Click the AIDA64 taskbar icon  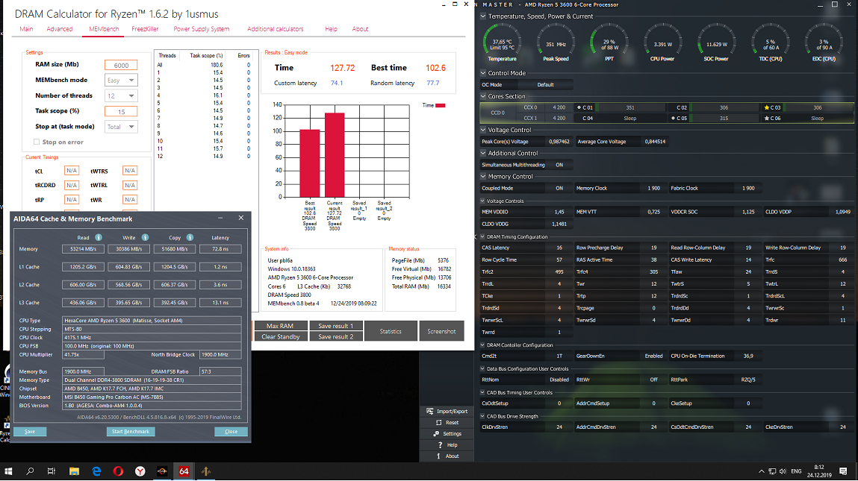[184, 471]
